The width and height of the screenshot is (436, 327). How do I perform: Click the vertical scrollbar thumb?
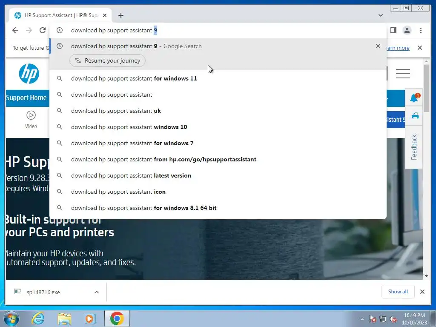tap(426, 88)
